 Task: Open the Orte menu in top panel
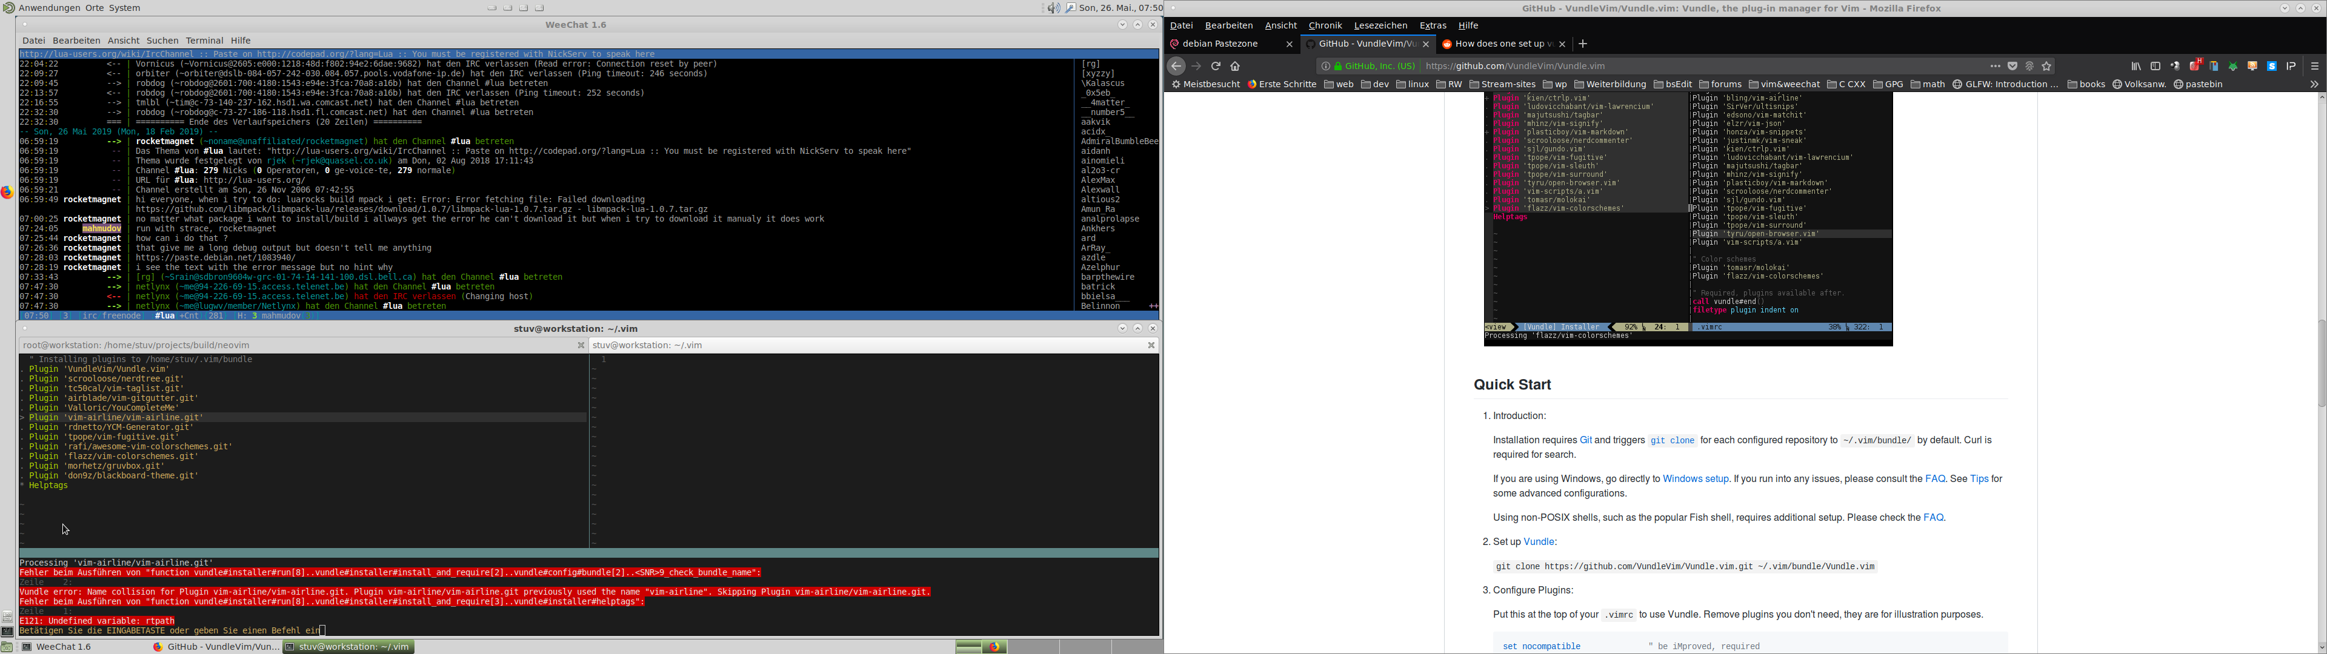(95, 8)
